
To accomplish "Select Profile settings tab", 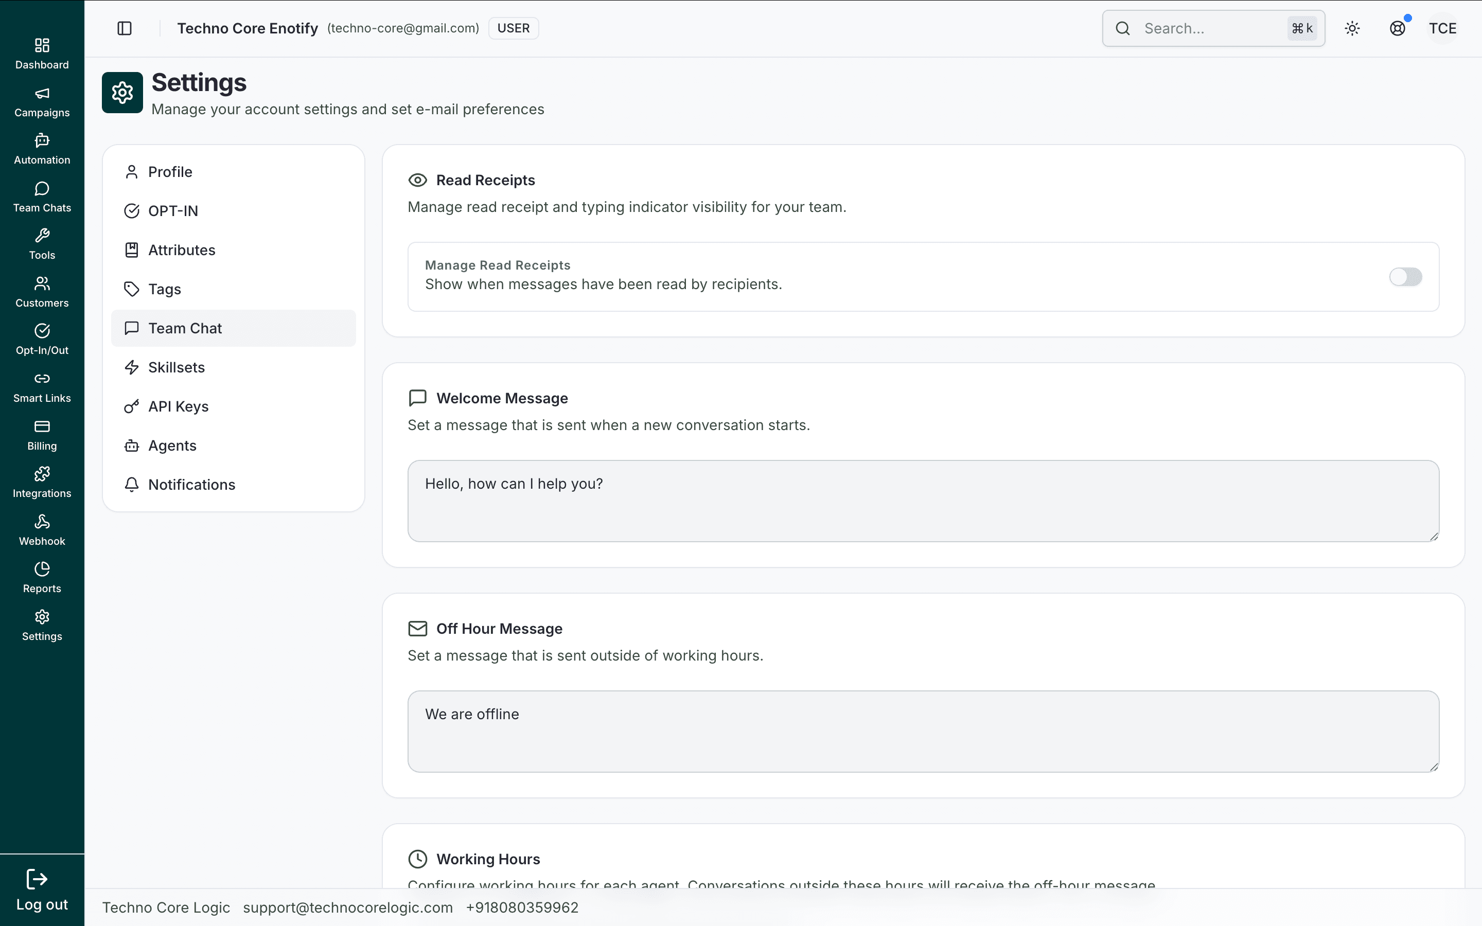I will pyautogui.click(x=233, y=171).
